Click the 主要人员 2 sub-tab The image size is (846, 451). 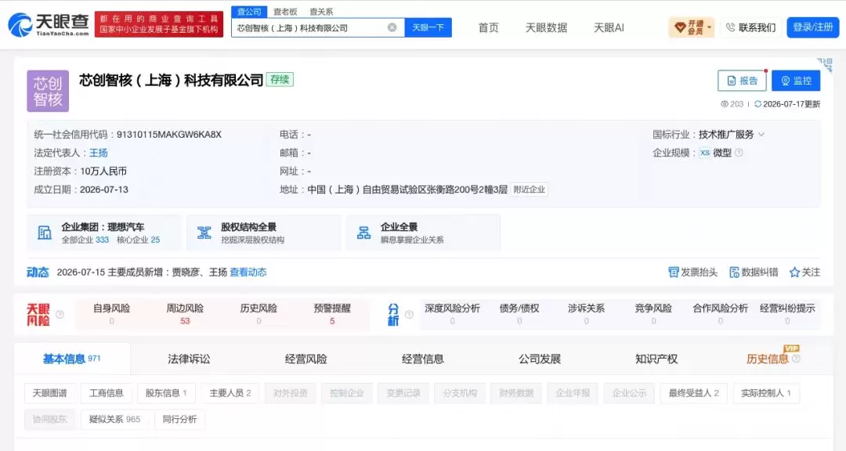(x=230, y=393)
